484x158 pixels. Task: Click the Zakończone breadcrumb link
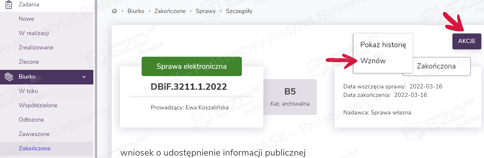click(x=170, y=11)
